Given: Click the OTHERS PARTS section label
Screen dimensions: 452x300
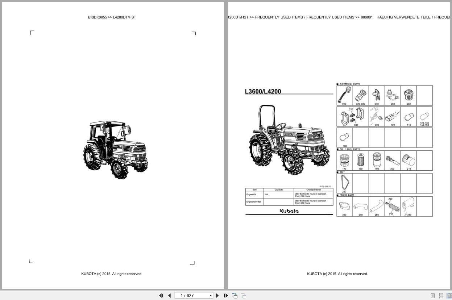Looking at the screenshot, I should 347,195.
